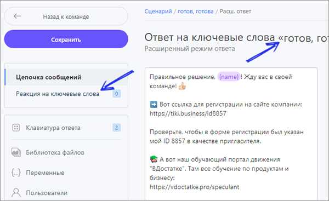Click the users person icon

(16, 193)
